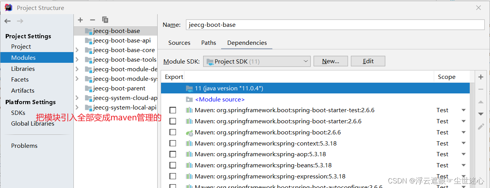The height and width of the screenshot is (188, 490).
Task: Expand jeecg-boot-base-core module tree
Action: [x=77, y=50]
